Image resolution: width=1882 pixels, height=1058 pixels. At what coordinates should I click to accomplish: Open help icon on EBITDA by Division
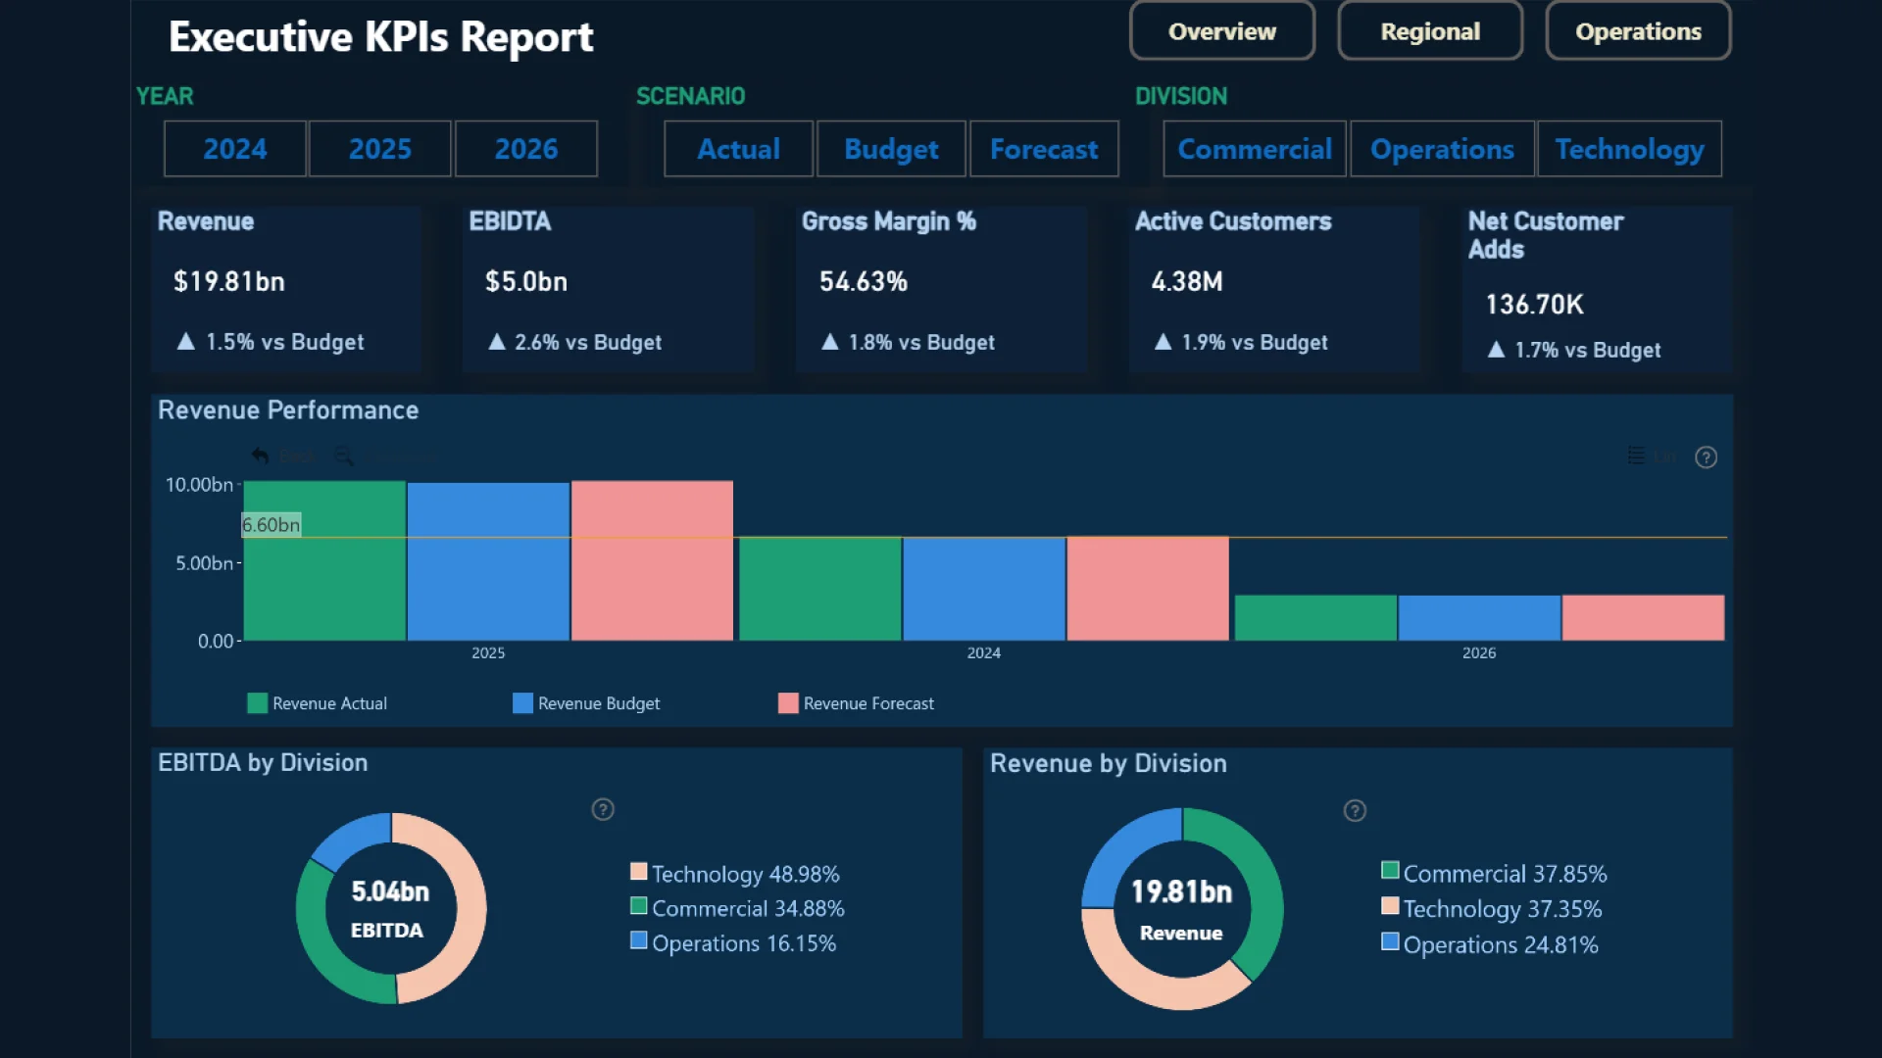(603, 809)
